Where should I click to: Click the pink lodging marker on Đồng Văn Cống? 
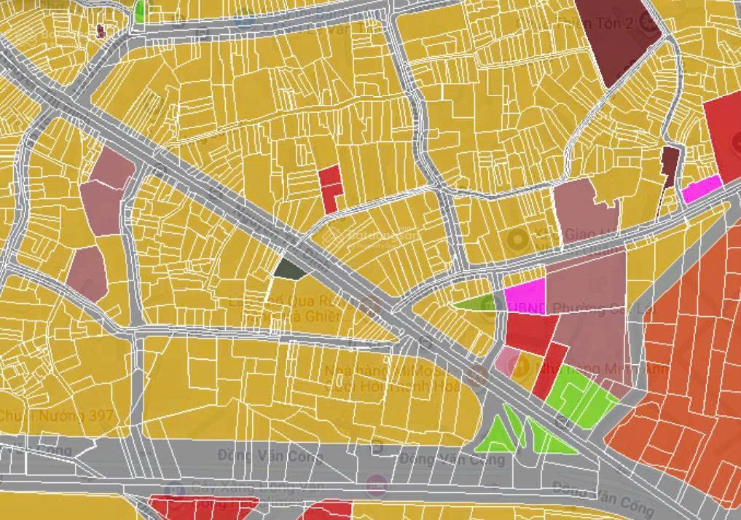coord(377,486)
